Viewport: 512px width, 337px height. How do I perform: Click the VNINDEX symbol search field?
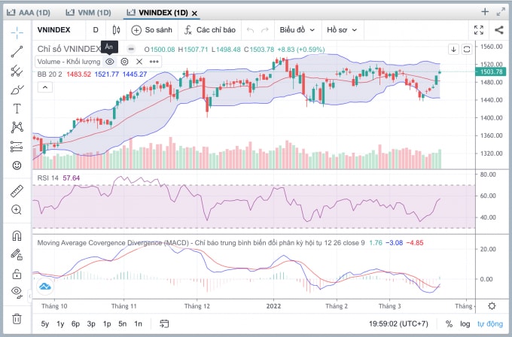point(54,30)
